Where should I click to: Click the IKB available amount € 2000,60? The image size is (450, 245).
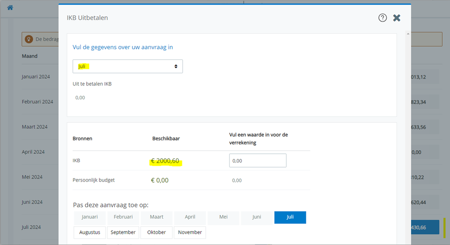pyautogui.click(x=165, y=161)
